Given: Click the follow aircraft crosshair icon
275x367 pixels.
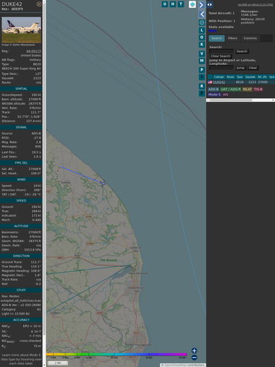Looking at the screenshot, I should pyautogui.click(x=202, y=23).
